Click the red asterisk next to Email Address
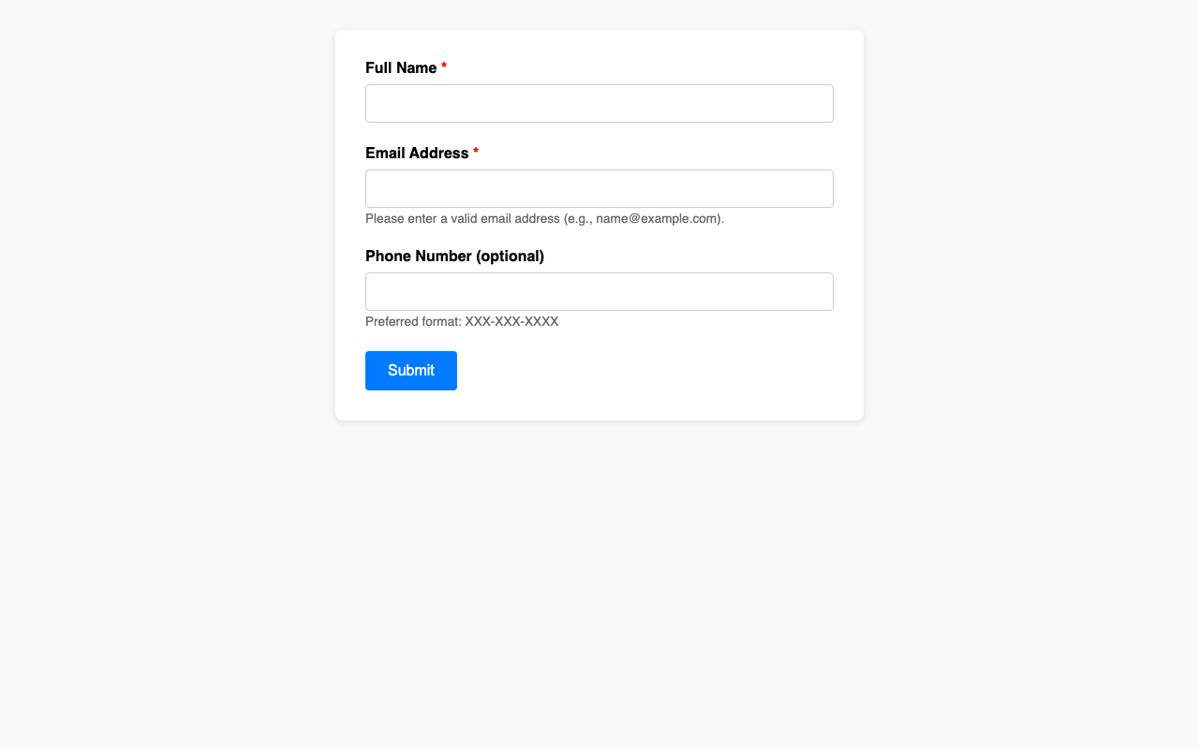This screenshot has width=1199, height=749. (476, 153)
